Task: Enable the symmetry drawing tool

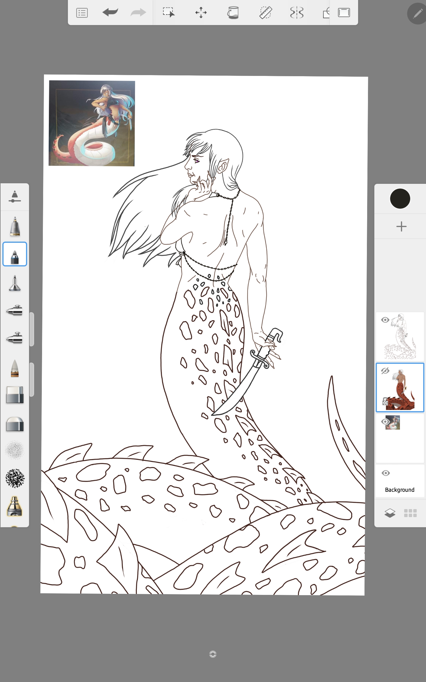Action: click(297, 13)
